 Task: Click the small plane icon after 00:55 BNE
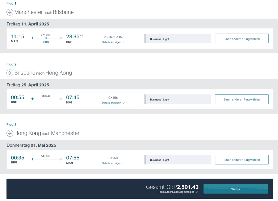(32, 99)
